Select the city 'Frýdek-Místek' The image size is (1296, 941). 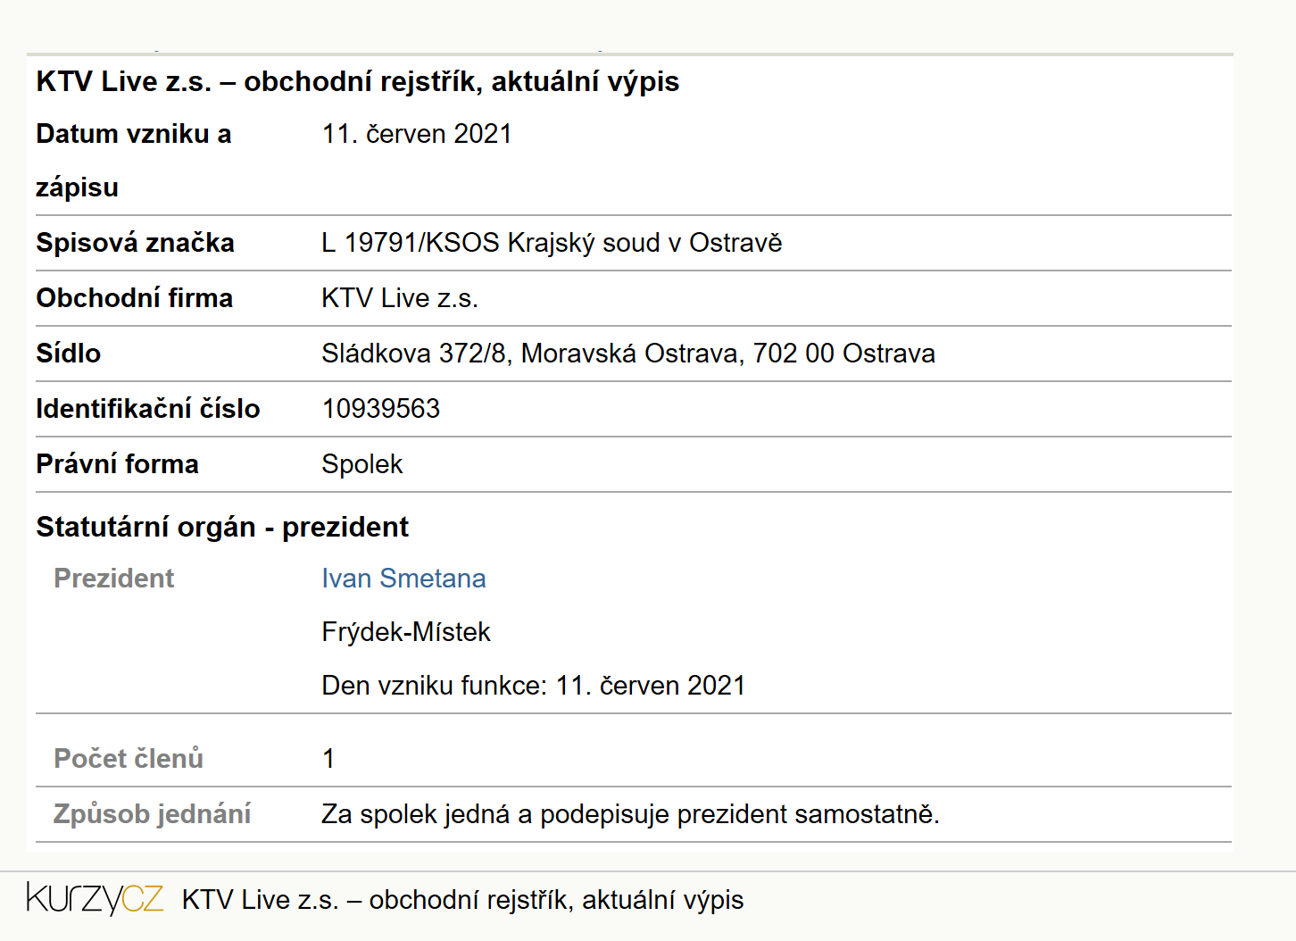pos(406,632)
